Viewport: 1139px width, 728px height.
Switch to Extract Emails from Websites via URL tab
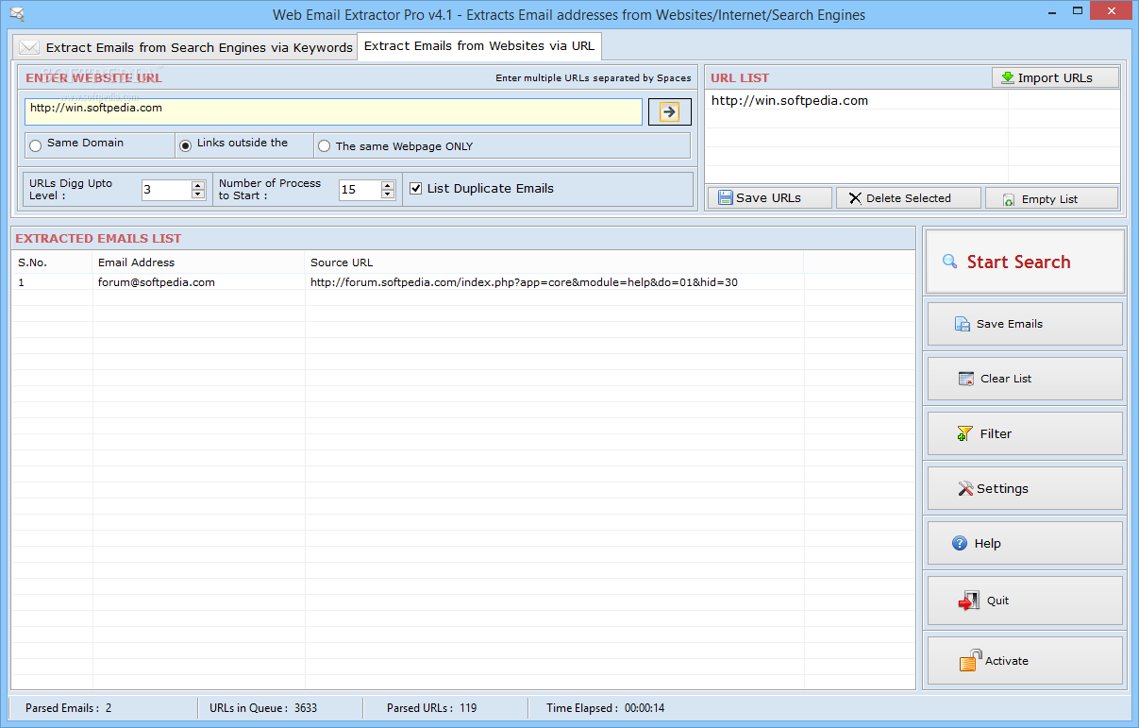coord(479,45)
